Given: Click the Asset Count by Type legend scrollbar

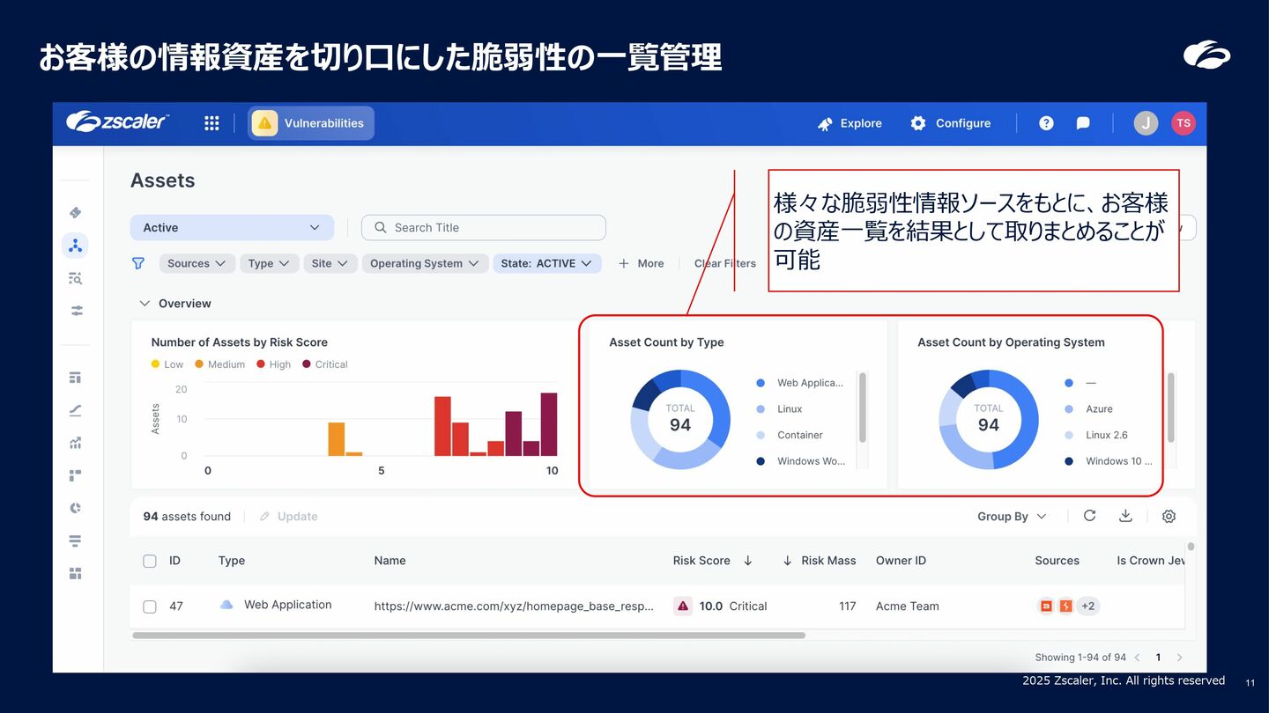Looking at the screenshot, I should pyautogui.click(x=863, y=408).
